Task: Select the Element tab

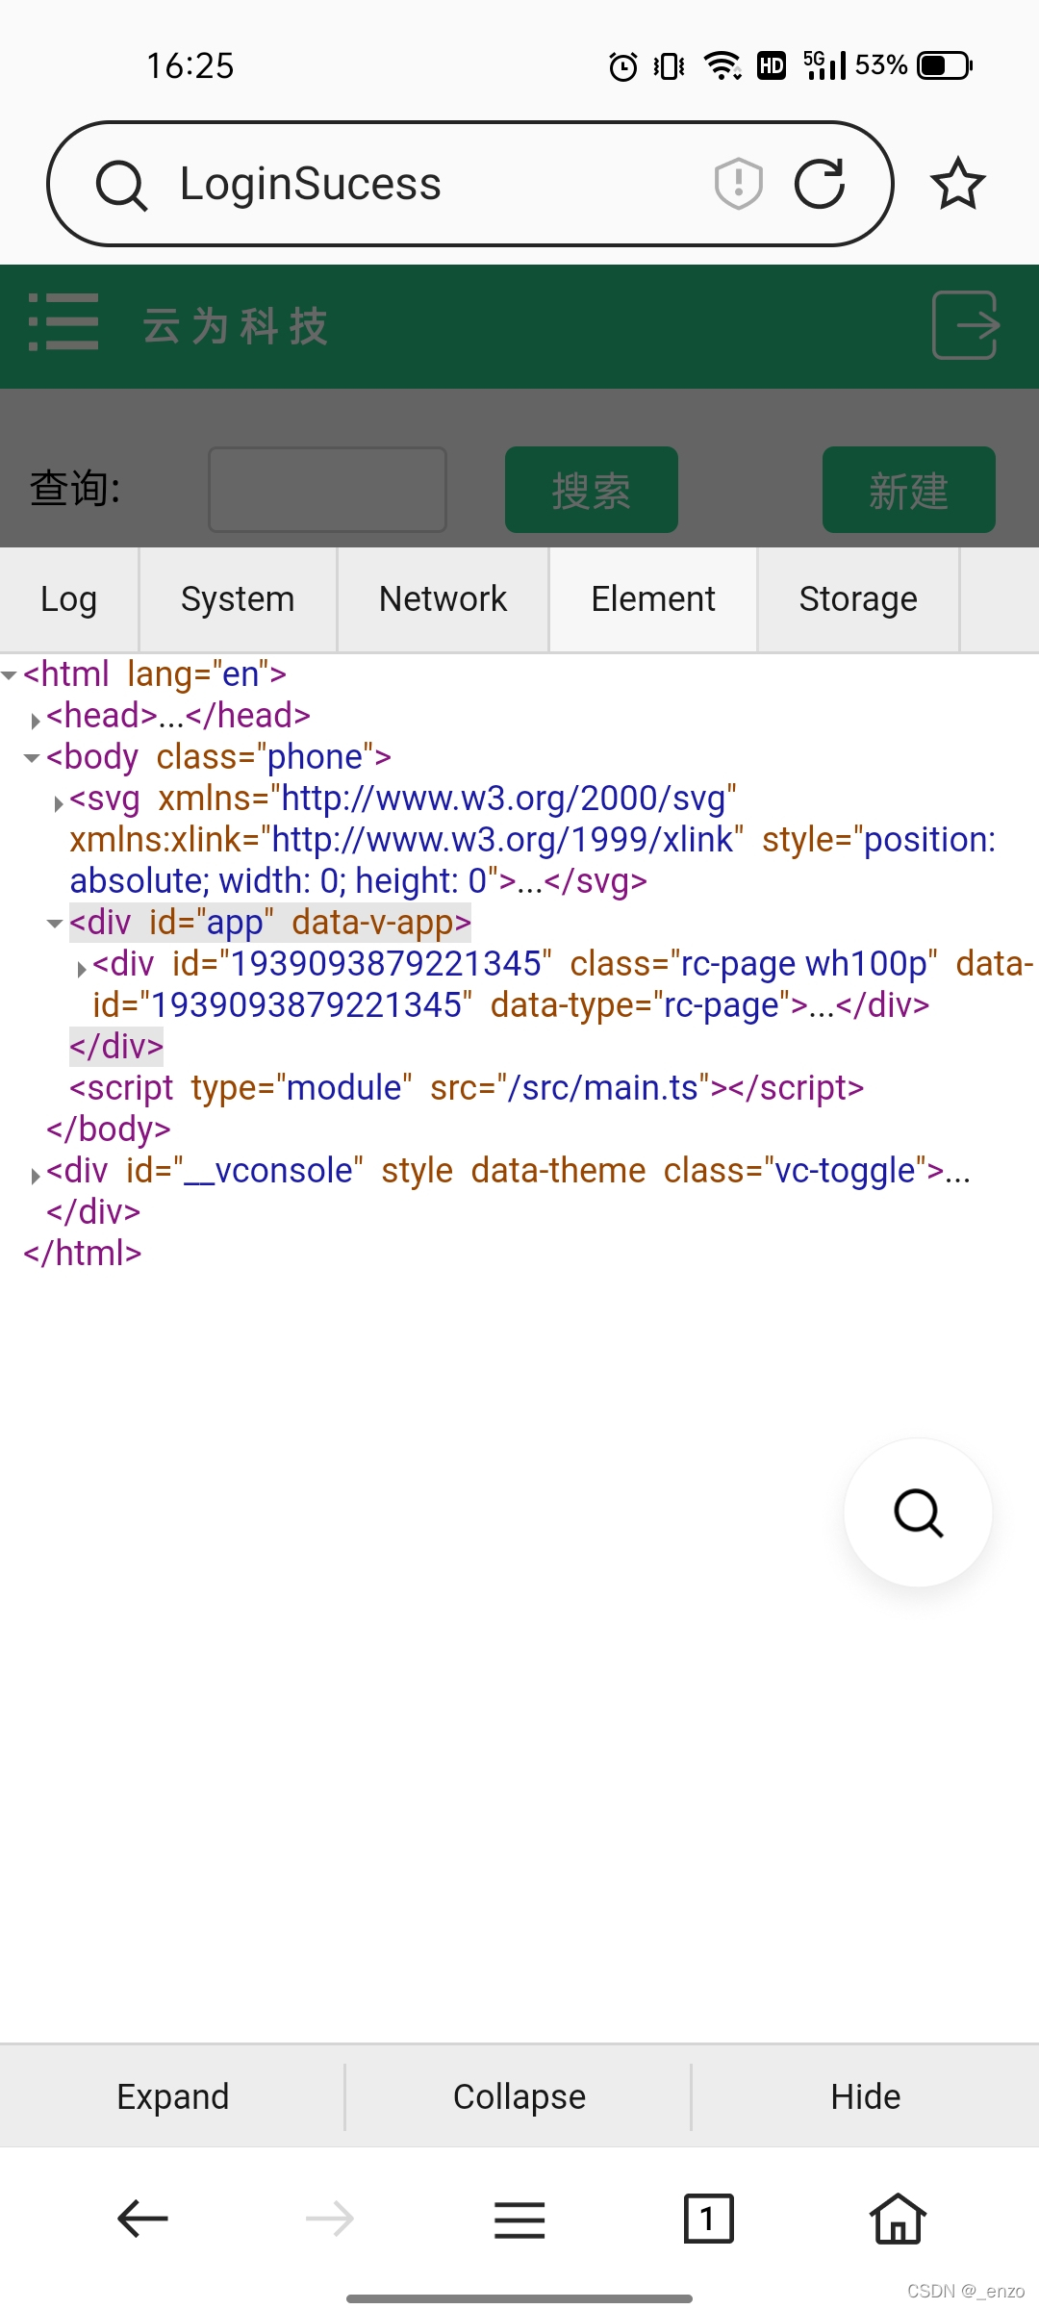Action: coord(653,599)
